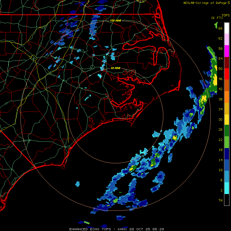Select the light blue legend swatch

click(x=227, y=177)
